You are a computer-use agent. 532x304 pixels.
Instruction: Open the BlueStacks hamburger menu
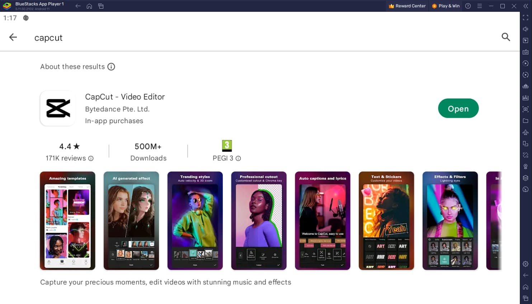click(x=479, y=6)
